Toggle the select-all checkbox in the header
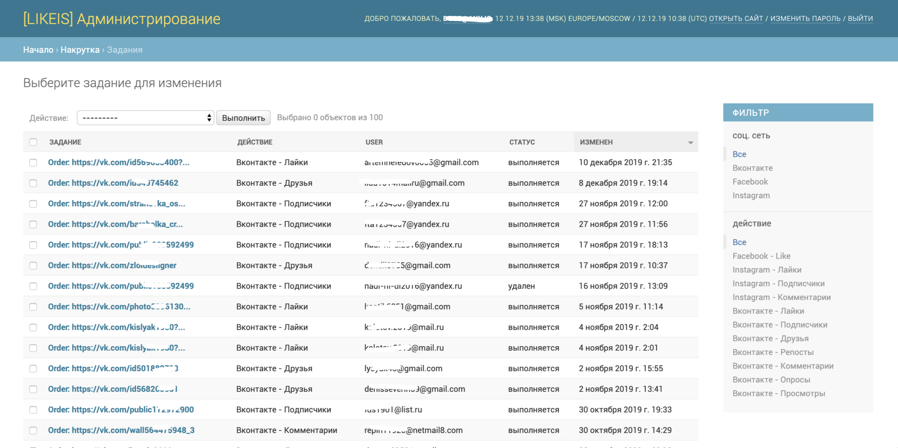 [33, 142]
